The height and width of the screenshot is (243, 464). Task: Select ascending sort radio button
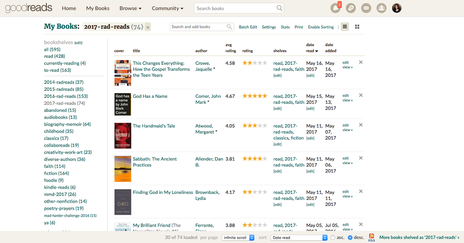click(x=333, y=238)
